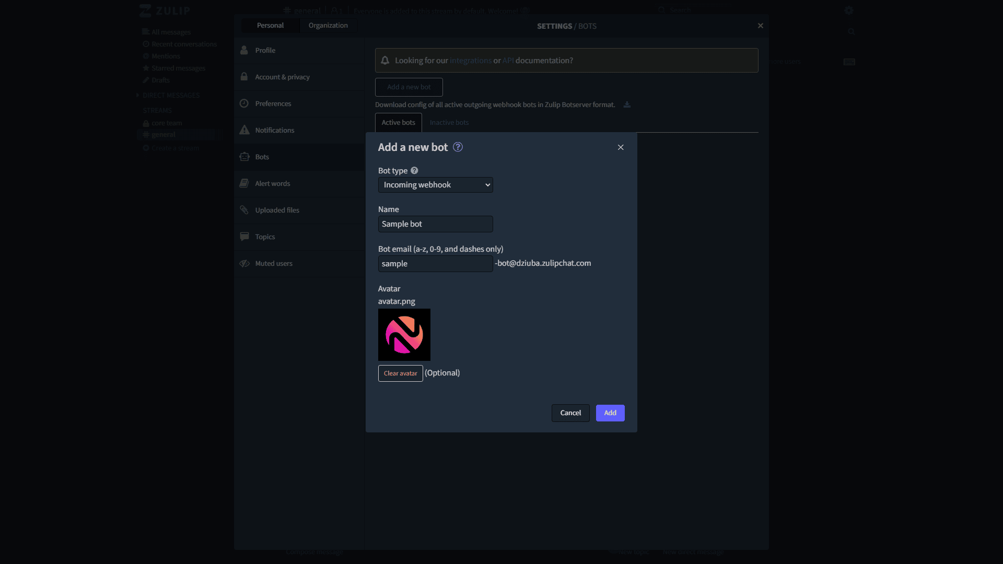Click the gear settings icon in the header
Image resolution: width=1003 pixels, height=564 pixels.
849,10
